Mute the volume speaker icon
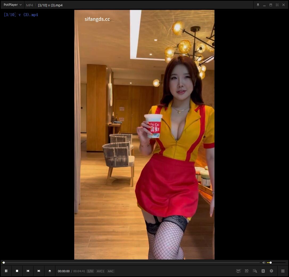The image size is (289, 277). tap(264, 263)
